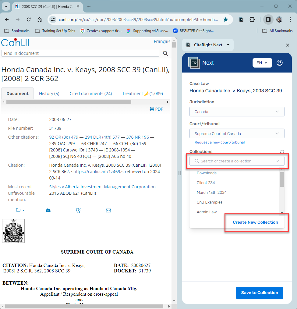Open the 92 OR (3d) 479 citation link
This screenshot has height=309, width=297.
[64, 137]
